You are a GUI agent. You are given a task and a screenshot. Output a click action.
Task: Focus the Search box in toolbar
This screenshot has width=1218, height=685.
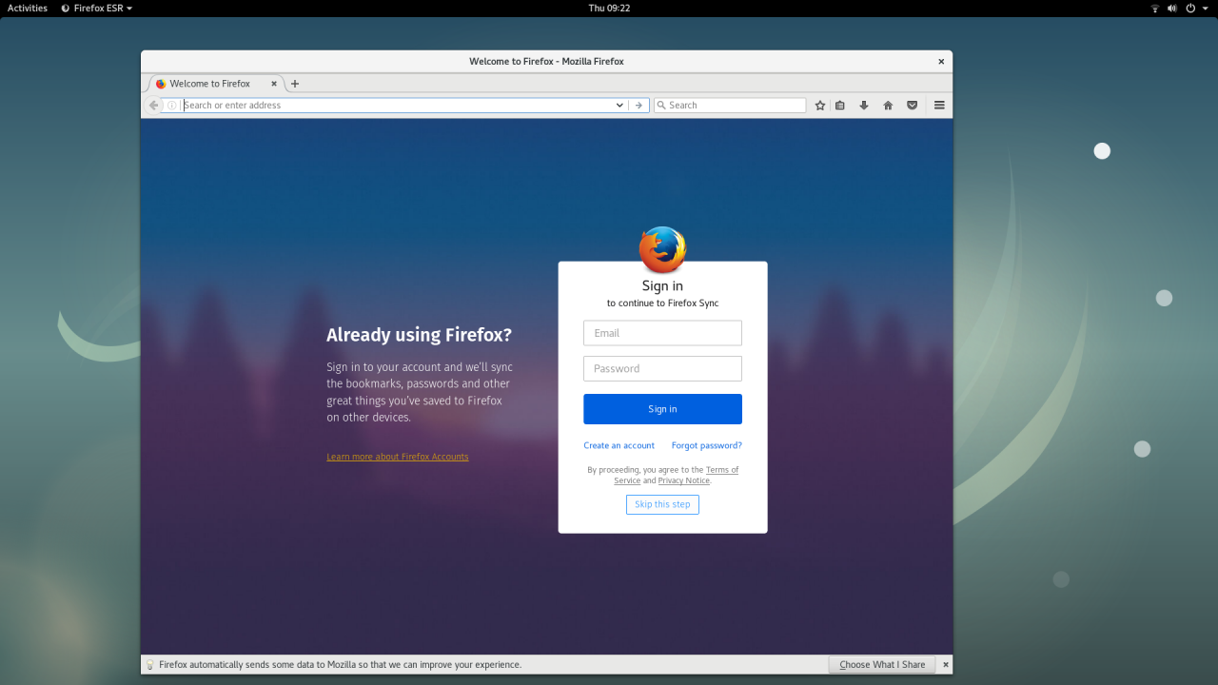click(730, 106)
